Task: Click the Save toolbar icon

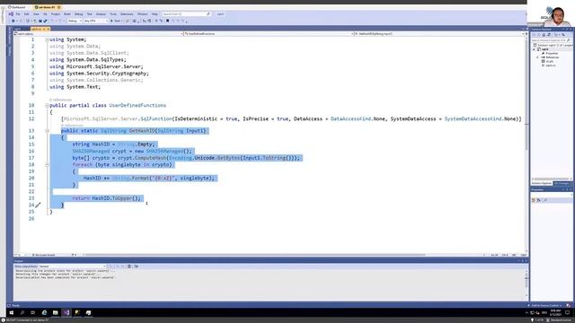Action: 40,21
